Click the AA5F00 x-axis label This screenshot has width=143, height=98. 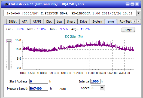pos(124,73)
